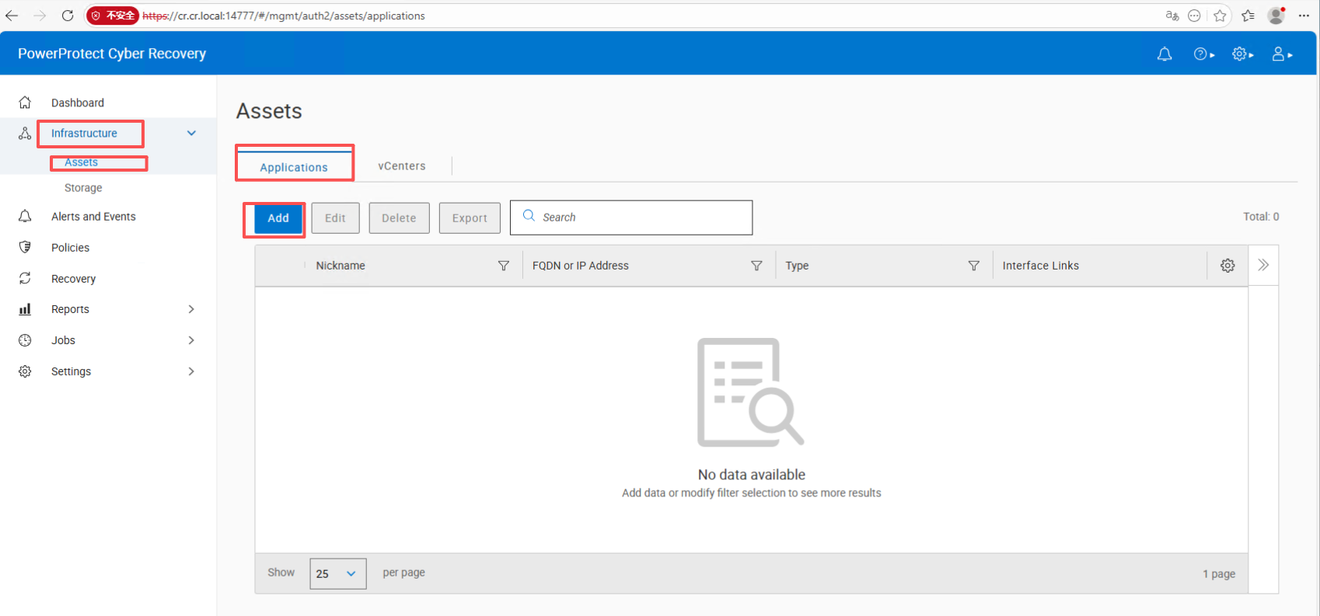Click the Export button
Viewport: 1320px width, 616px height.
[470, 218]
